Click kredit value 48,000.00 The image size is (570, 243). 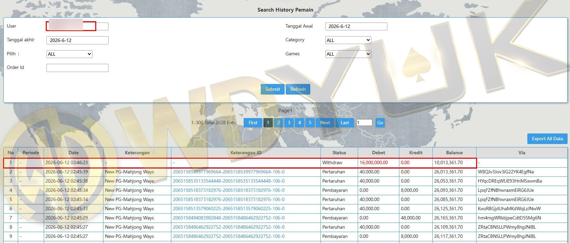(411, 218)
